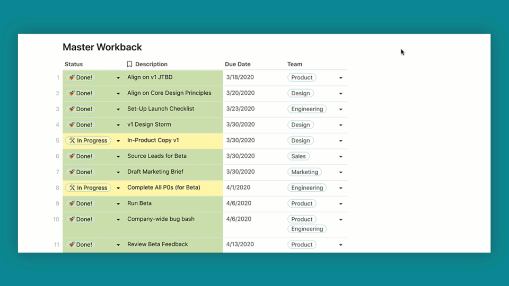Select 'Complete All P0s (for Beta)' cell
The width and height of the screenshot is (509, 286).
point(174,188)
